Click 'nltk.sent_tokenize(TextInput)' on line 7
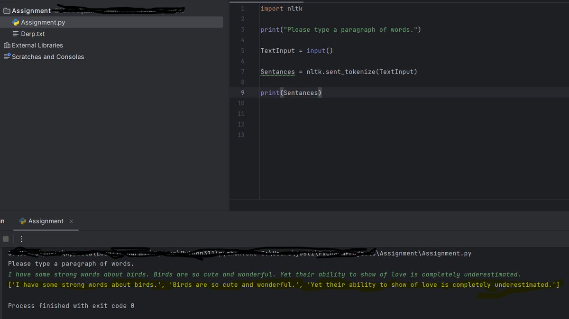The image size is (569, 319). click(362, 72)
